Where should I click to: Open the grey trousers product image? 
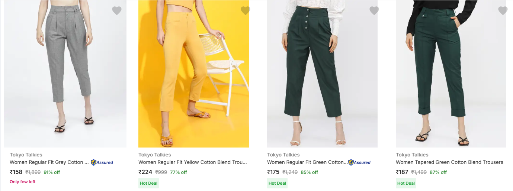point(65,74)
